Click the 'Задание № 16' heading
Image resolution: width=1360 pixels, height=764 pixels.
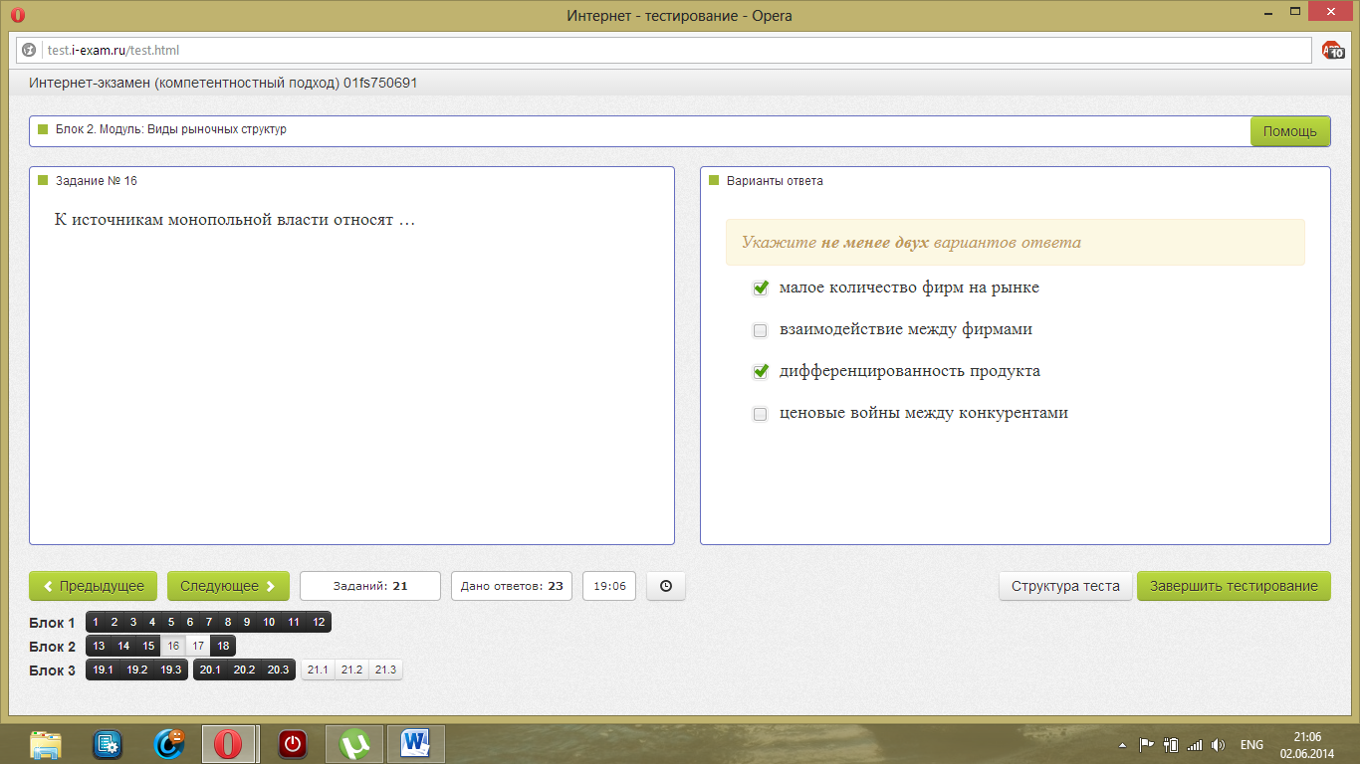coord(97,181)
